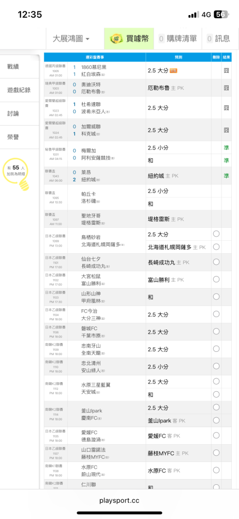Click team name 聖地牙哥
239x519 pixels.
91,216
